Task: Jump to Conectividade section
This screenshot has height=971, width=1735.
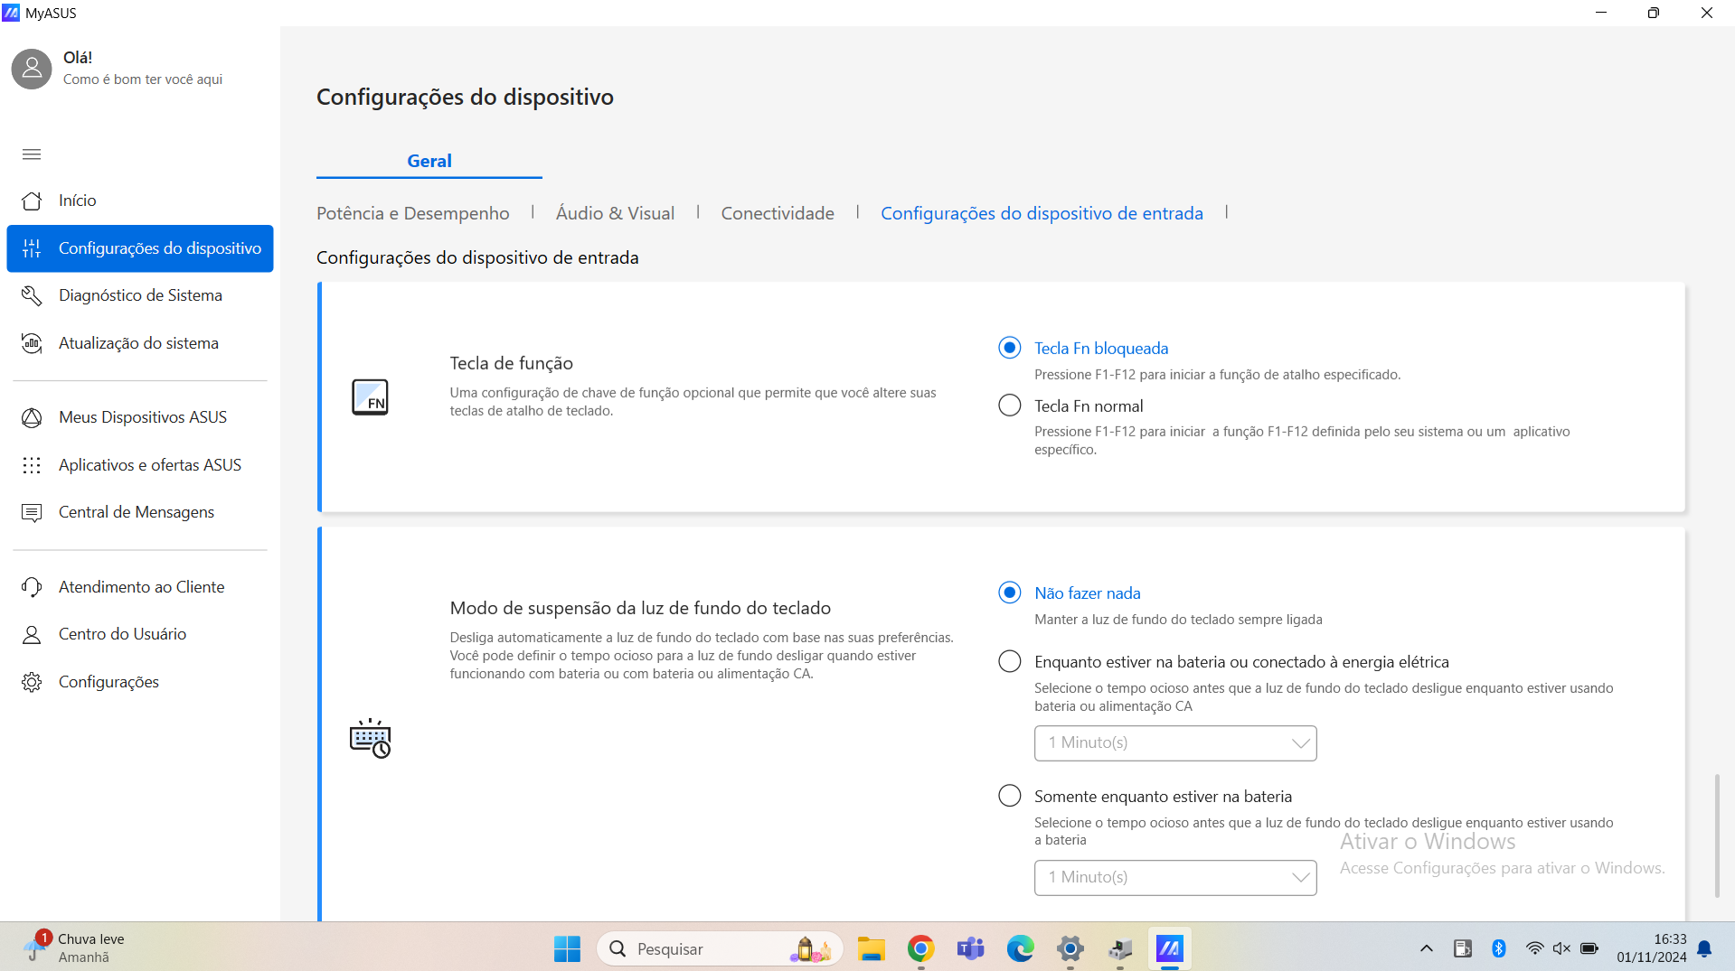Action: tap(778, 213)
